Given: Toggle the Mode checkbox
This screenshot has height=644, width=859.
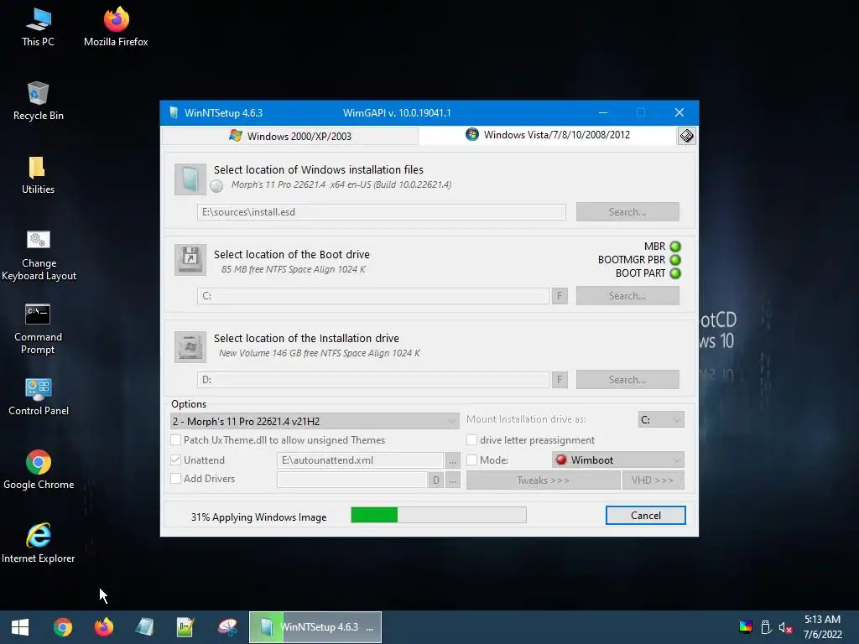Looking at the screenshot, I should coord(471,460).
